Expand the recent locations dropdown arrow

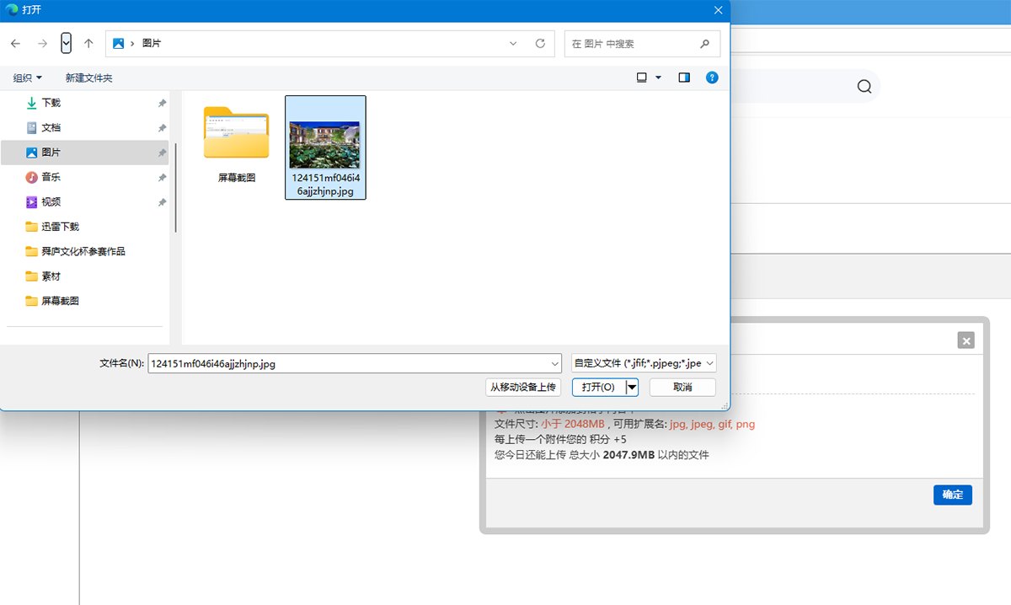tap(67, 44)
